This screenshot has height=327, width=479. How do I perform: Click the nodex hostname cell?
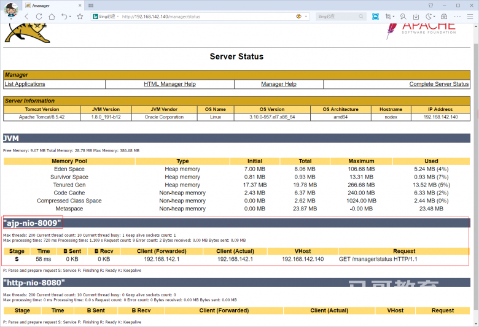click(391, 117)
